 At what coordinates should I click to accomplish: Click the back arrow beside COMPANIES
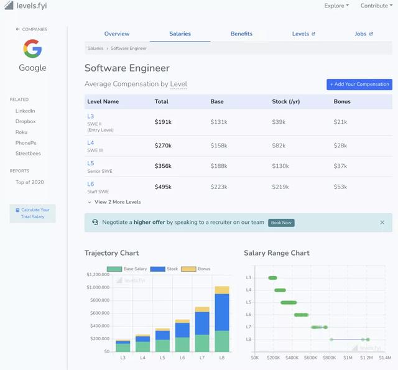click(x=17, y=29)
